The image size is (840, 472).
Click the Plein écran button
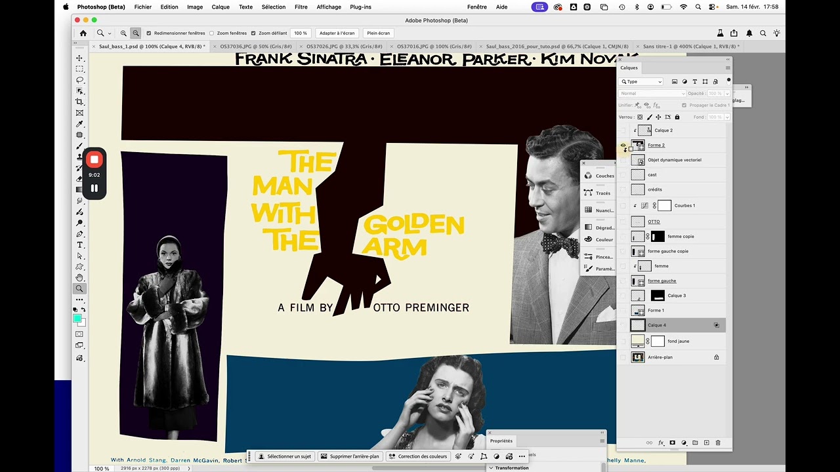pos(378,33)
